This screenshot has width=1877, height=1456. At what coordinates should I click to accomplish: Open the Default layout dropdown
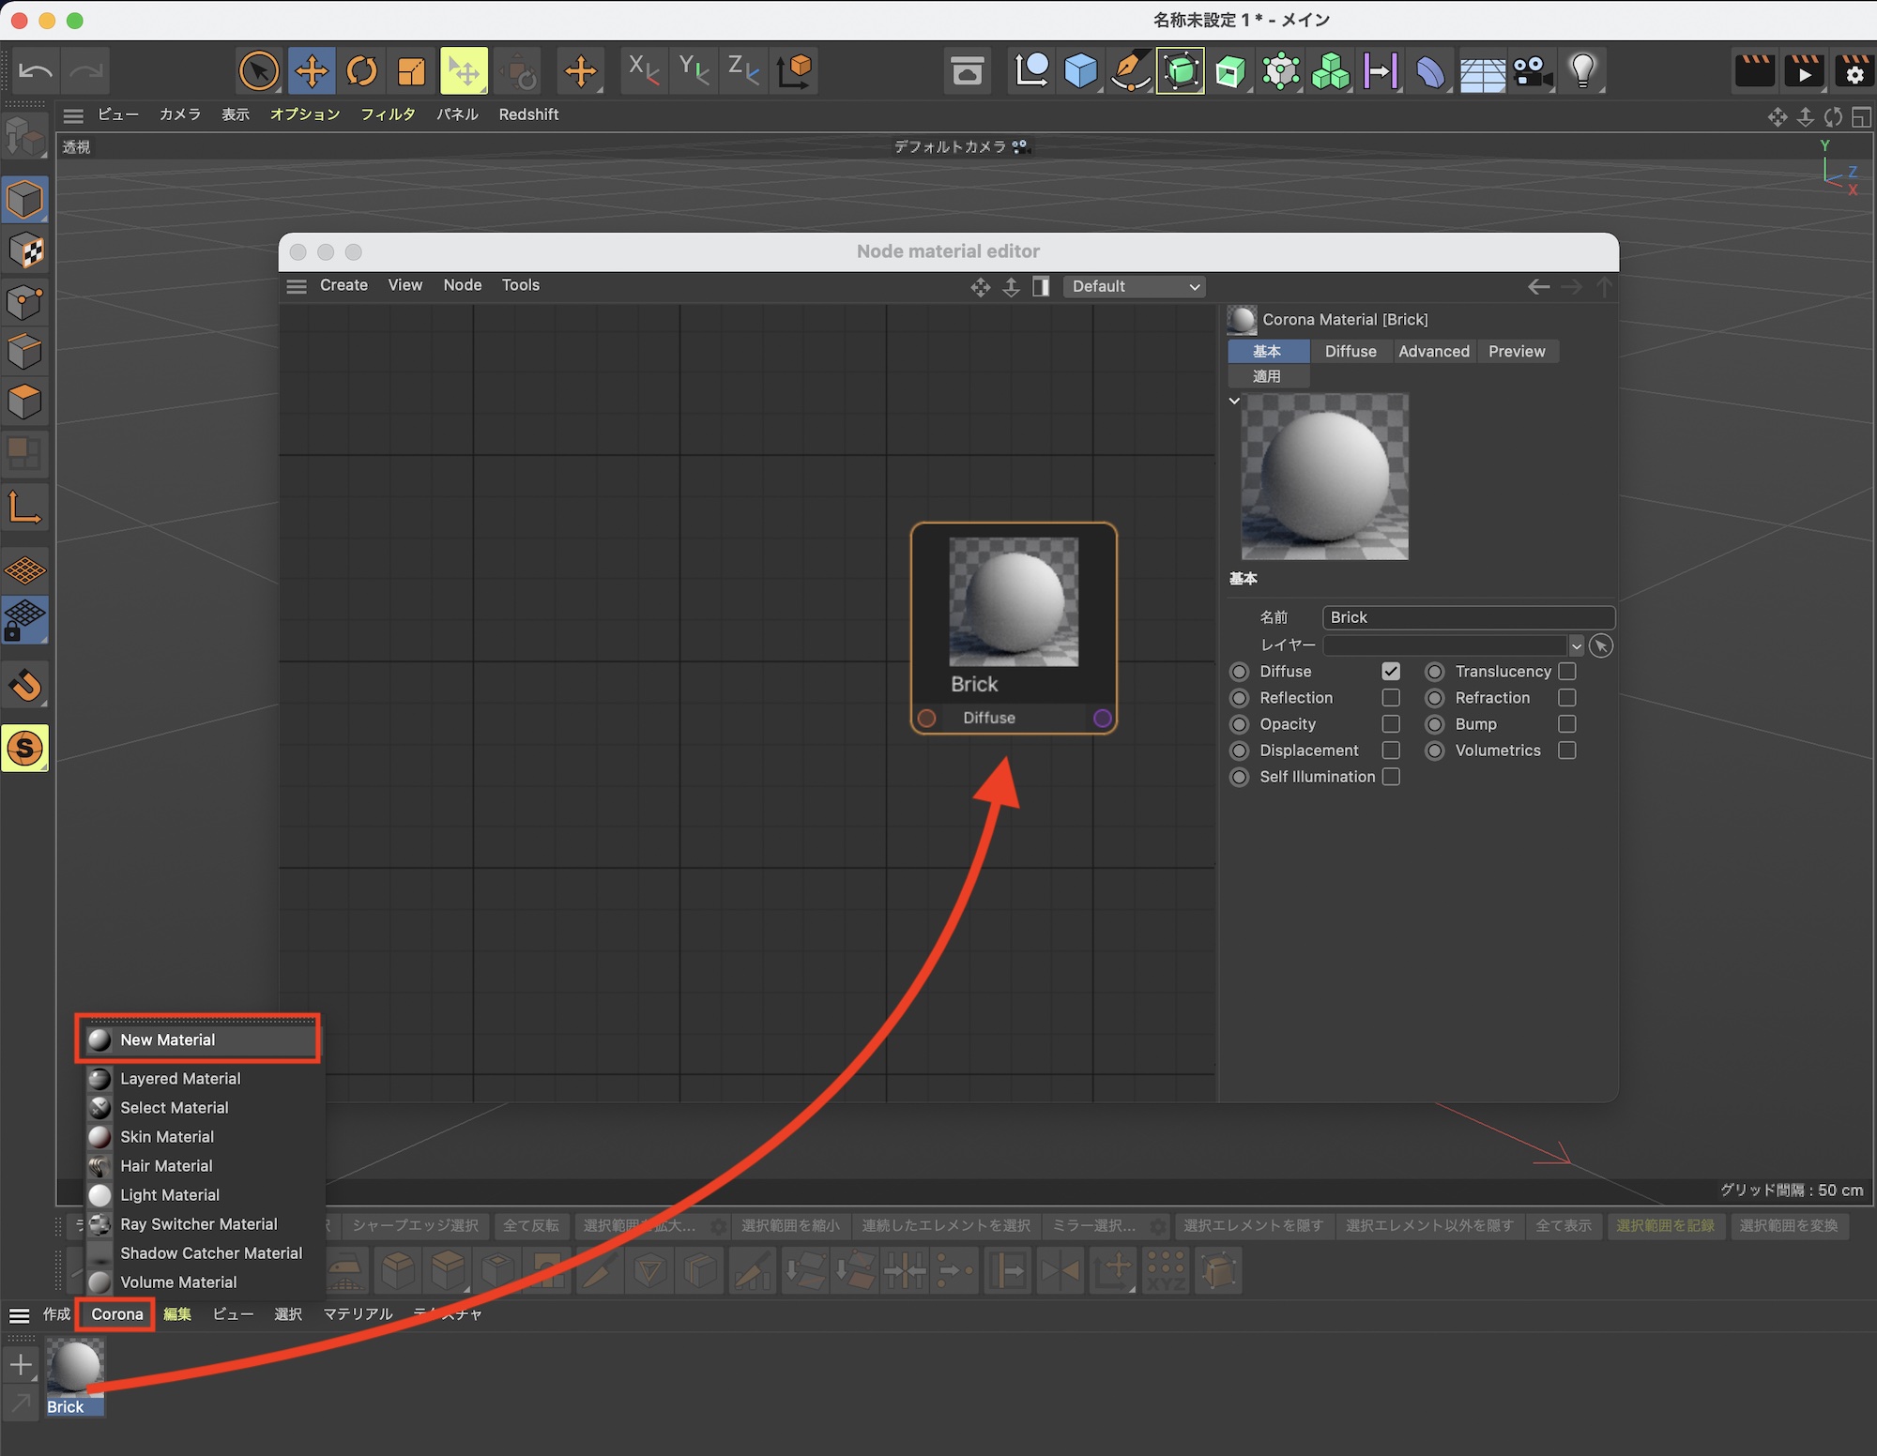[1134, 286]
